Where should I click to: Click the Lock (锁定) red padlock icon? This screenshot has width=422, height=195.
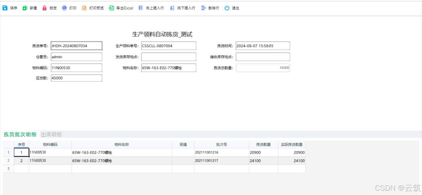pyautogui.click(x=45, y=8)
